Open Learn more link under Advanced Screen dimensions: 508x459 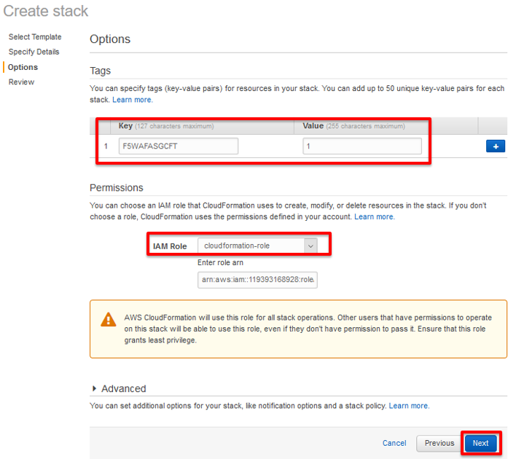click(x=409, y=406)
